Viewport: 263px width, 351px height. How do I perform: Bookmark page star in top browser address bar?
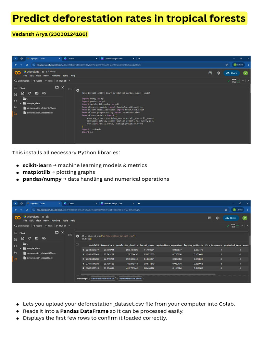pos(227,65)
